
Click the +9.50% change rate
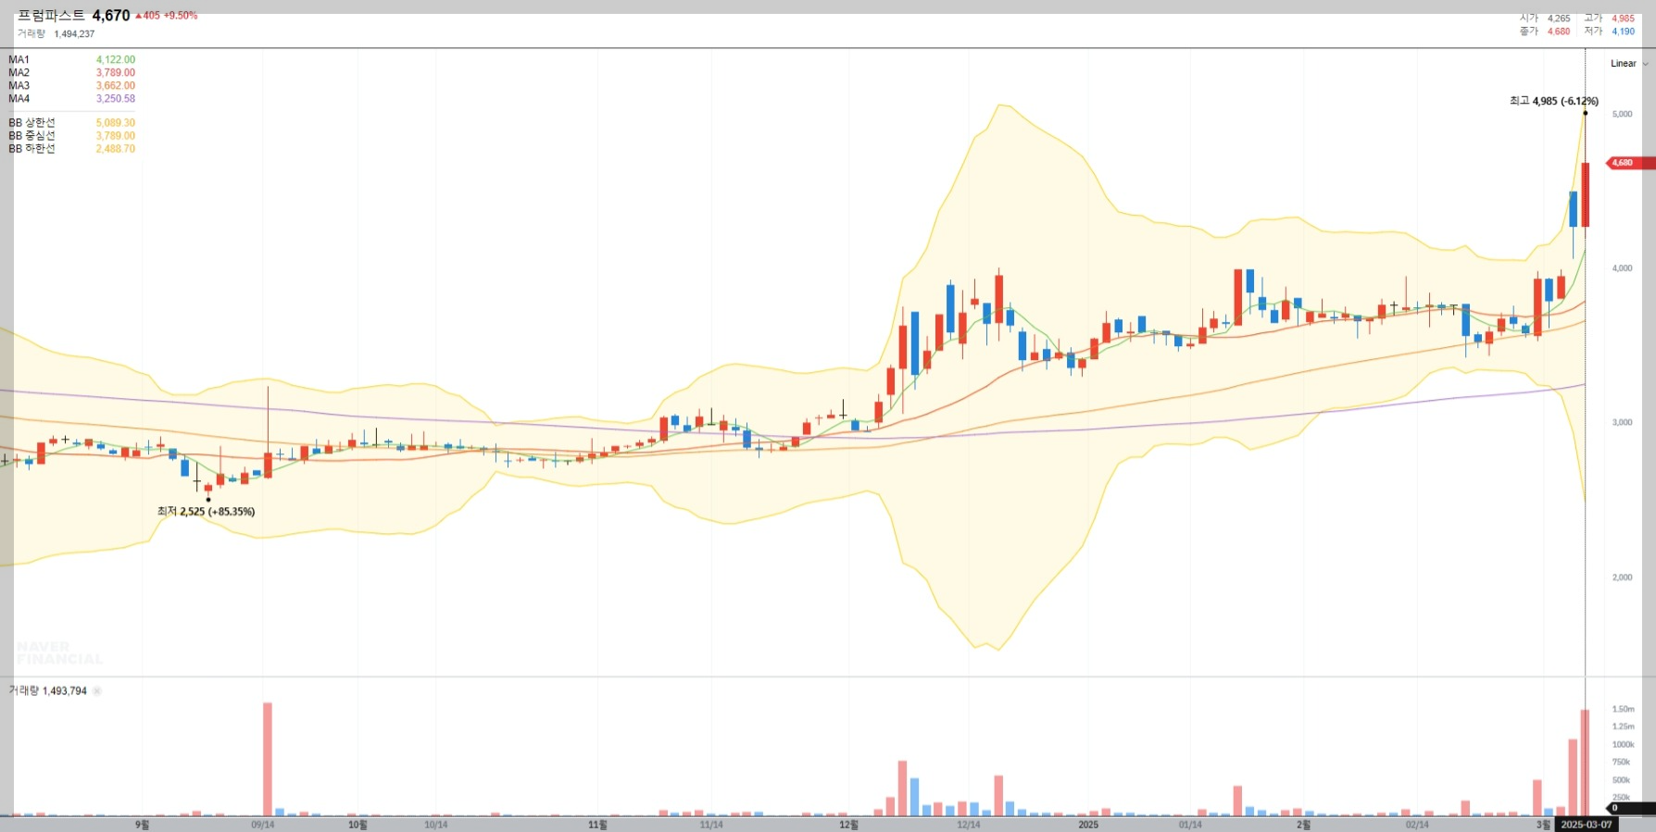tap(181, 16)
